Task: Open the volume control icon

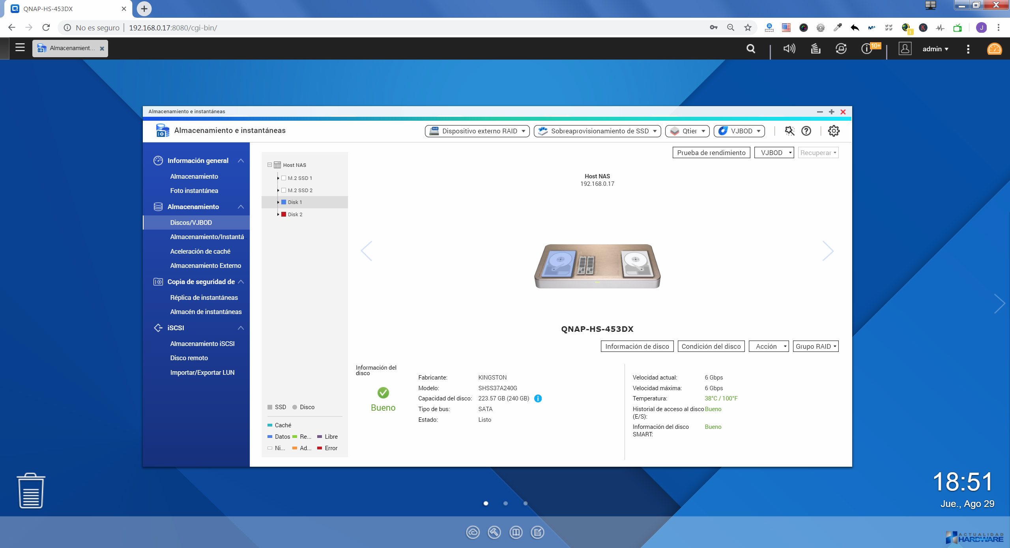Action: click(x=788, y=49)
